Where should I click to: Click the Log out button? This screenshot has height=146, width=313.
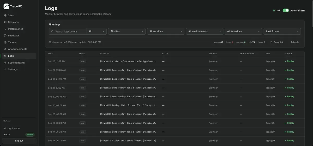tap(19, 141)
